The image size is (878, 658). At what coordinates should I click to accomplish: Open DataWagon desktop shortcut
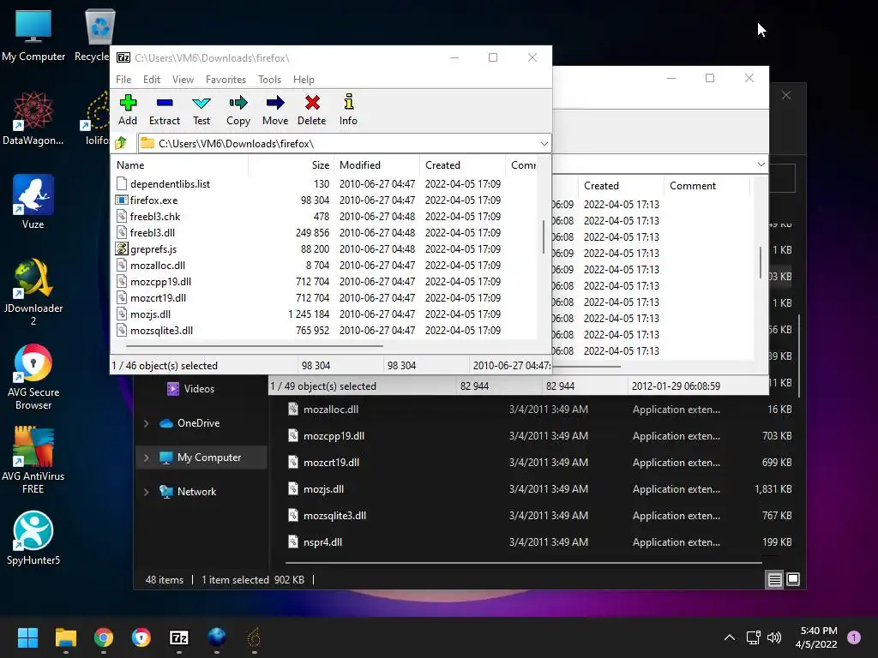[x=33, y=118]
